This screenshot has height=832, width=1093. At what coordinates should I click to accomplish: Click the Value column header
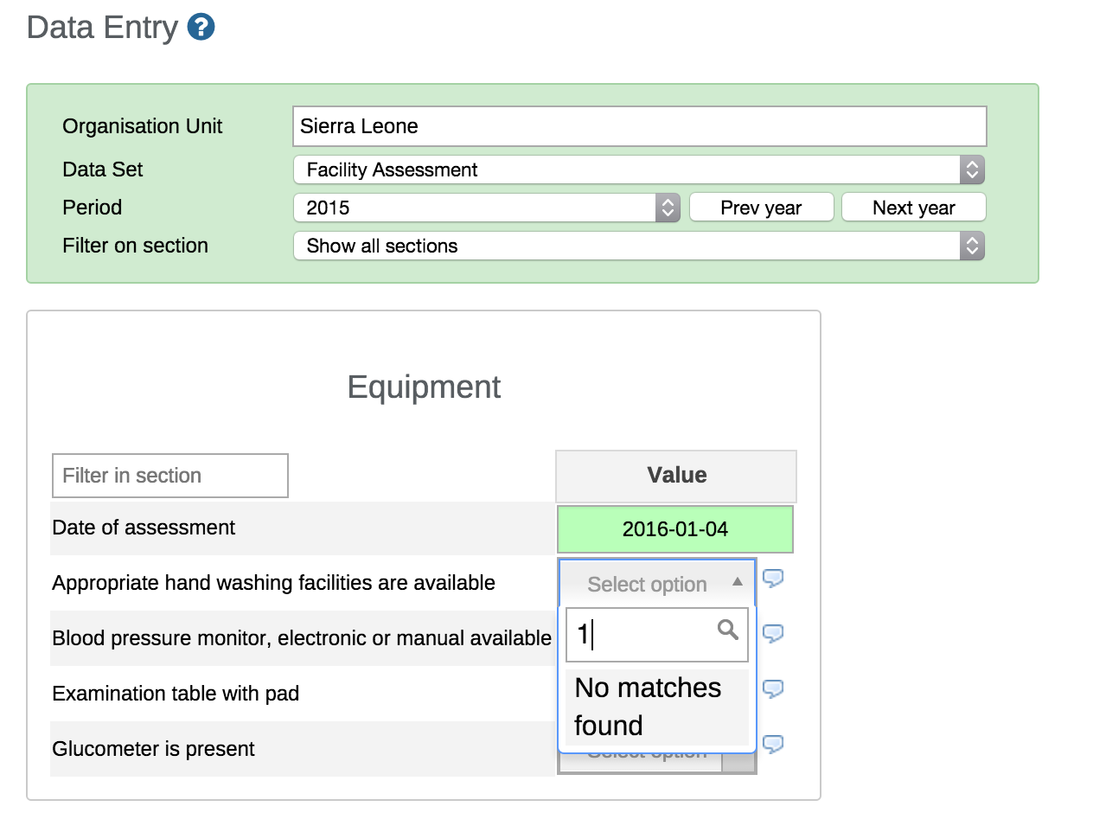click(x=675, y=476)
